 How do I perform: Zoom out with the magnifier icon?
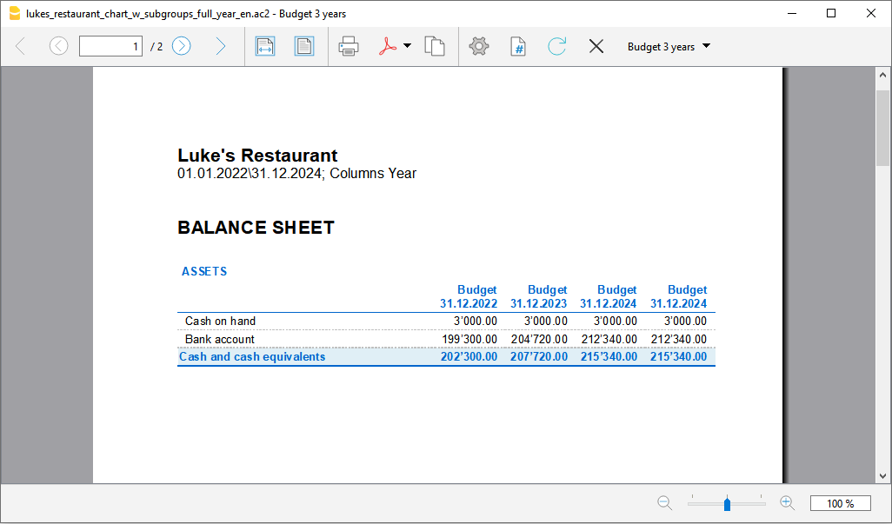click(x=664, y=502)
